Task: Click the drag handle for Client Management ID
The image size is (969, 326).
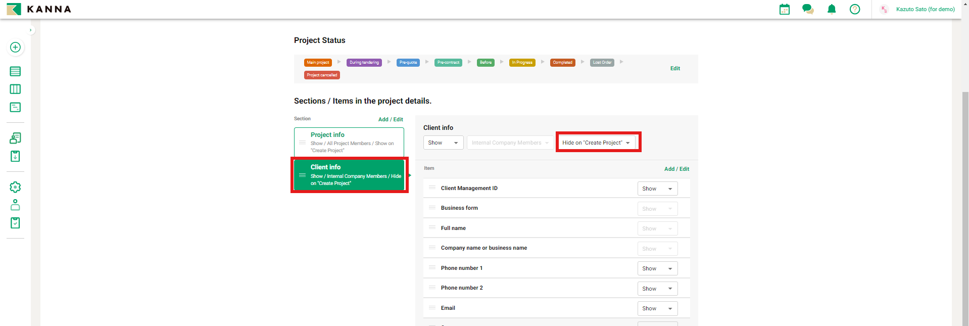Action: (432, 188)
